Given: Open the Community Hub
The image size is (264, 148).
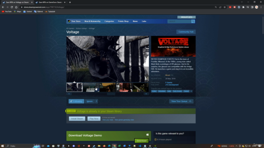Looking at the screenshot, I should 186,32.
